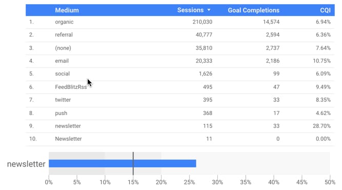The image size is (342, 190).
Task: Select the email medium row
Action: [x=180, y=61]
